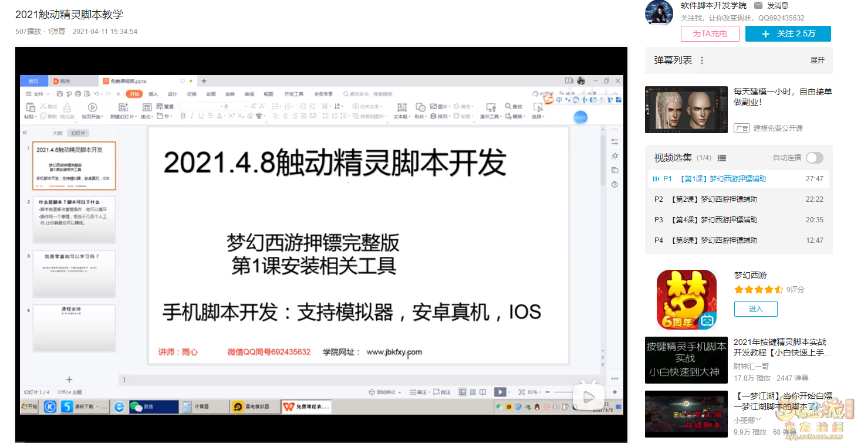Select episode P4 【第8课】梦幻西游押镖辅助
The width and height of the screenshot is (861, 444).
tap(738, 240)
